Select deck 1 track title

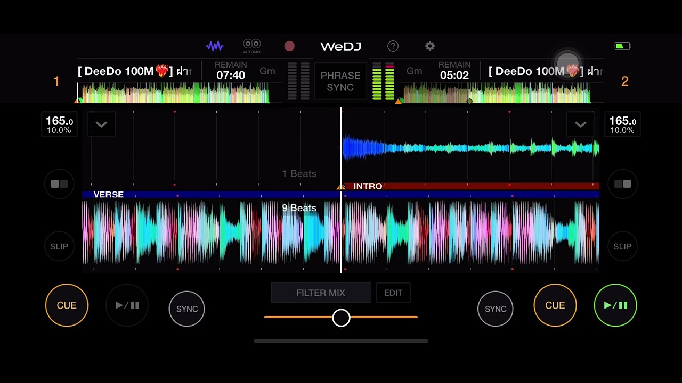135,71
